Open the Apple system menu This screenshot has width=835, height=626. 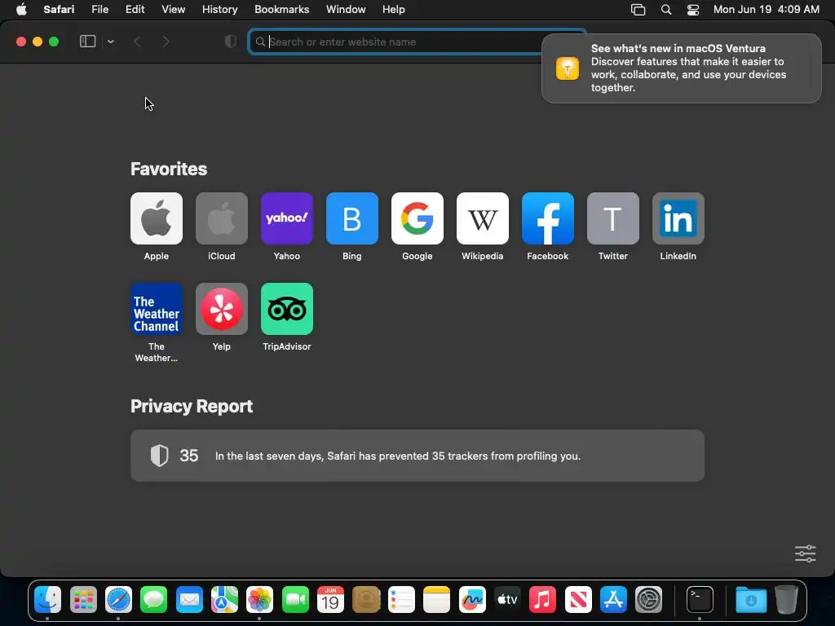click(21, 9)
